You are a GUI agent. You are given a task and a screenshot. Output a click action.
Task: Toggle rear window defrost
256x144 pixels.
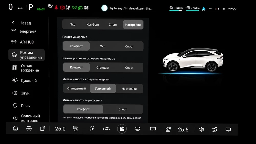(x=153, y=129)
